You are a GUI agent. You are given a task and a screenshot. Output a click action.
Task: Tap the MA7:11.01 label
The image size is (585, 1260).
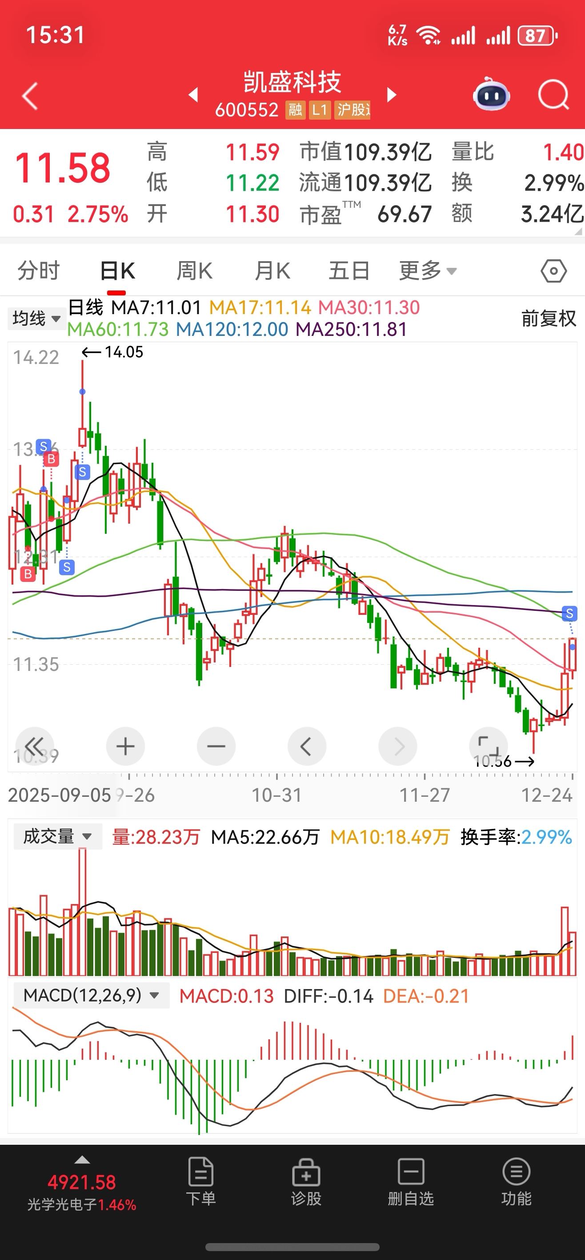coord(156,308)
